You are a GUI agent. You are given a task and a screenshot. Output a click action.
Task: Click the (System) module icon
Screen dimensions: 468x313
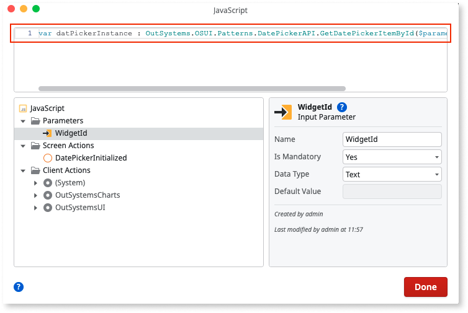(48, 183)
